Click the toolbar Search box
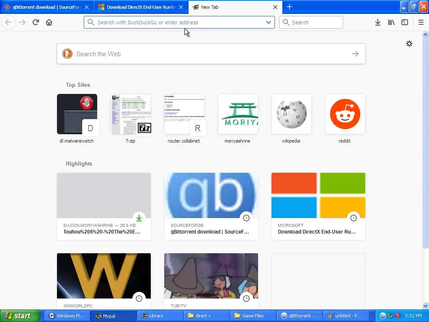This screenshot has height=322, width=429. (311, 23)
